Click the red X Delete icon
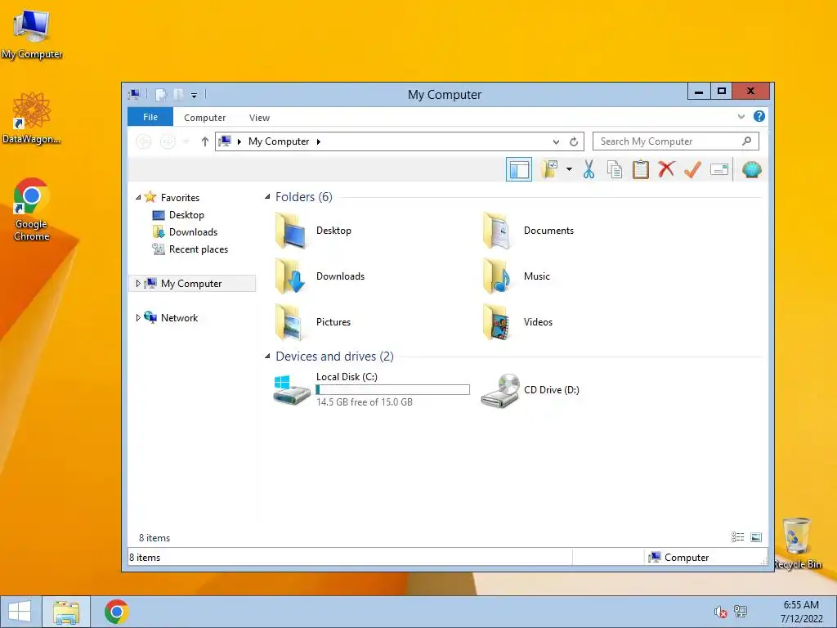This screenshot has width=837, height=628. tap(666, 170)
